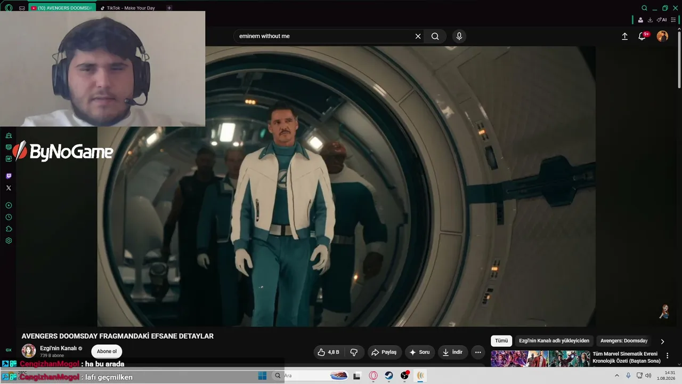Open the player icon in Opera sidebar
Image resolution: width=682 pixels, height=384 pixels.
tap(9, 205)
